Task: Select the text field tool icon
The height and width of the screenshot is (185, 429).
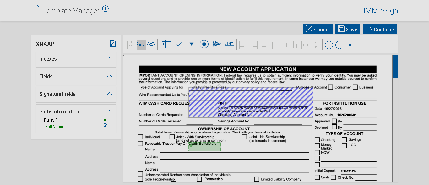Action: (166, 44)
